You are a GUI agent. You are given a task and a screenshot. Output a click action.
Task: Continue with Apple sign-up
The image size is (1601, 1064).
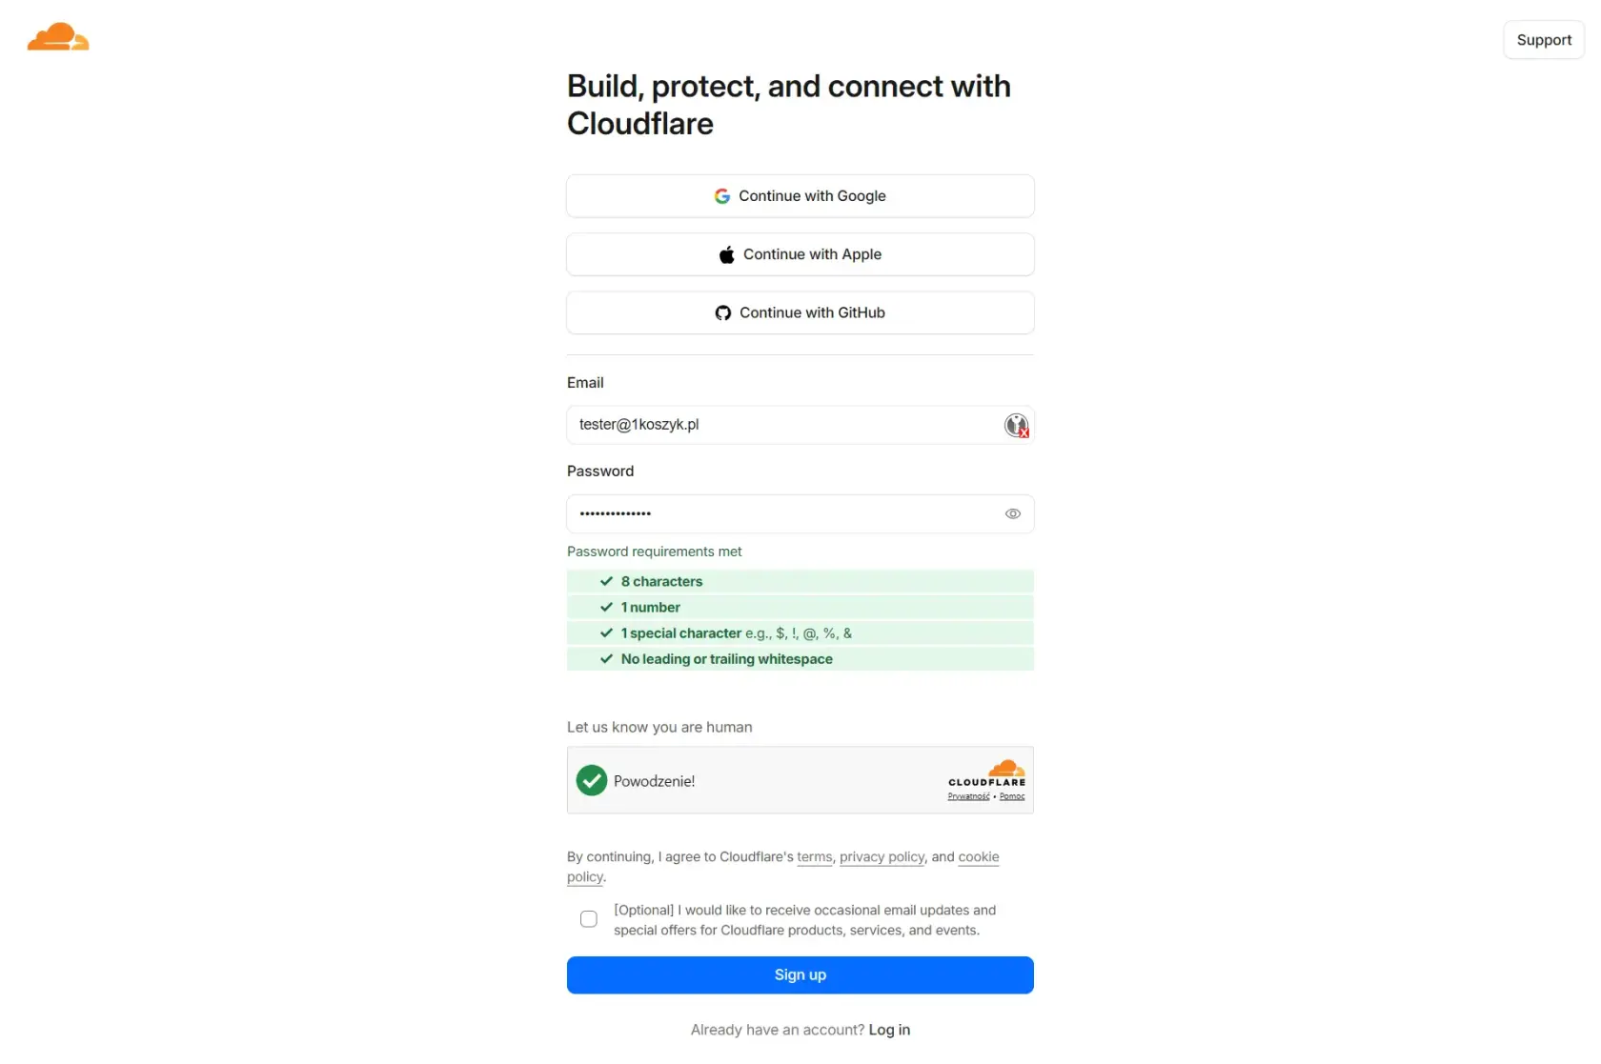click(800, 255)
